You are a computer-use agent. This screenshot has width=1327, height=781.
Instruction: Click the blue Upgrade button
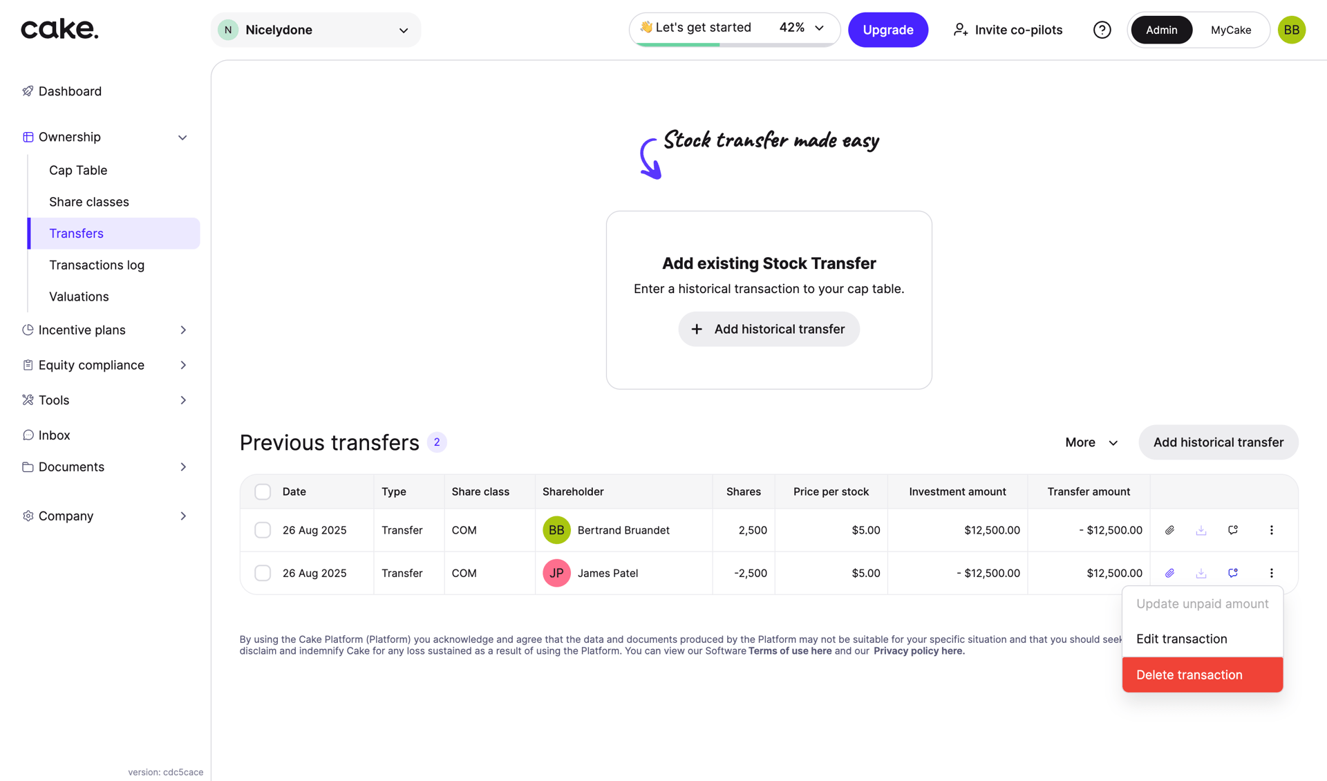click(x=887, y=30)
